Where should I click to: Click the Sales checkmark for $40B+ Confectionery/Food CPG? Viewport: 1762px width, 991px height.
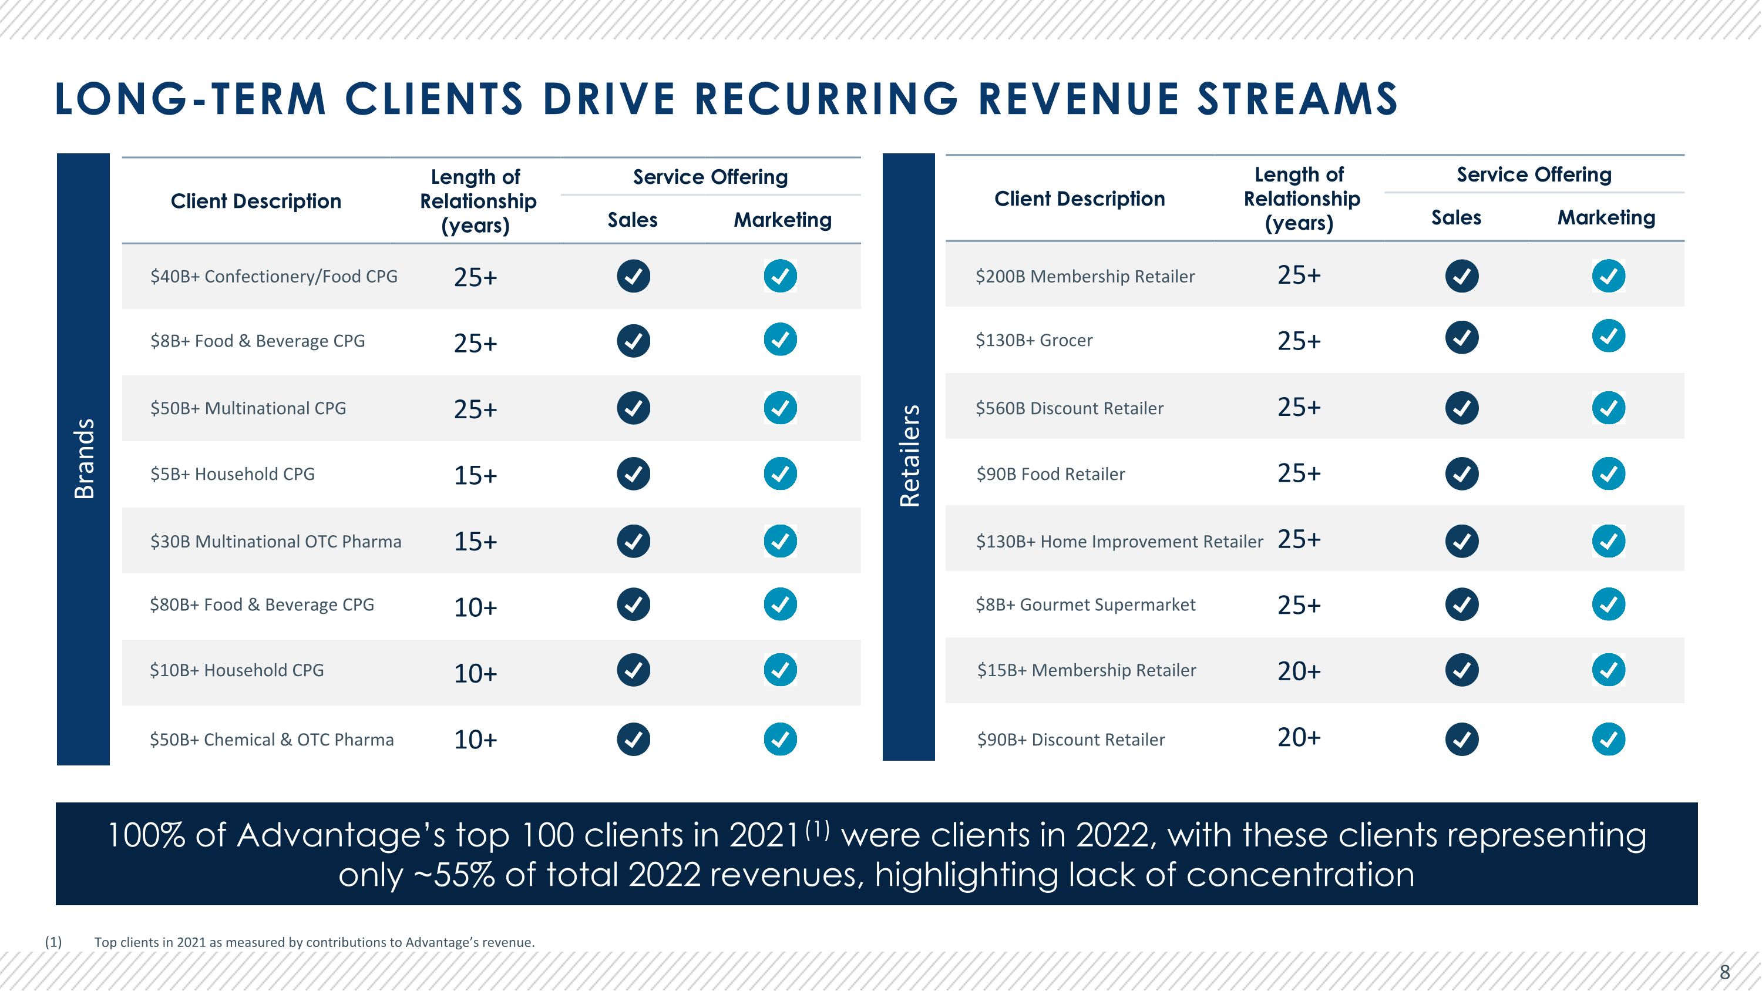(633, 276)
